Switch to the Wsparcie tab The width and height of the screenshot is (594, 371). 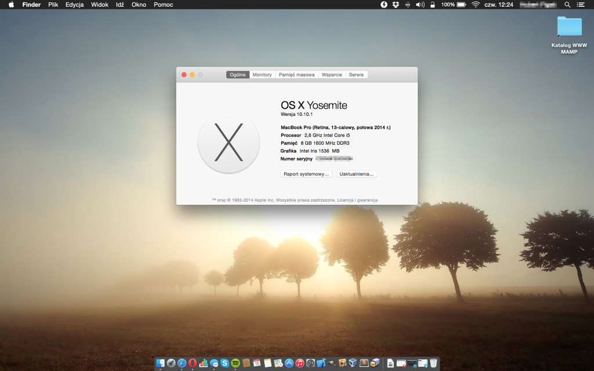[x=332, y=75]
